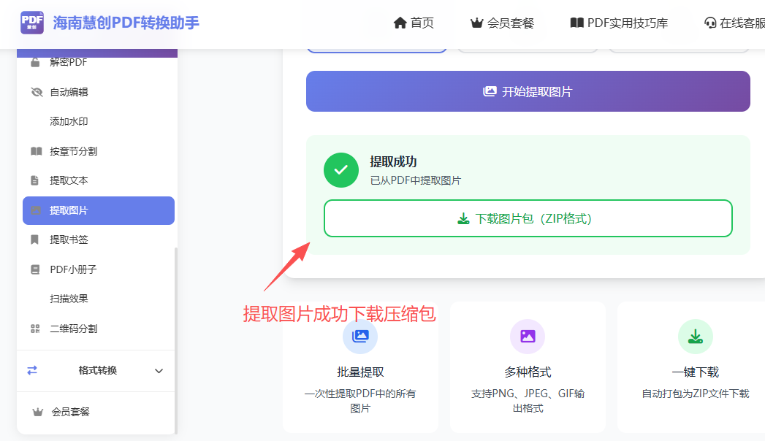The height and width of the screenshot is (441, 765).
Task: Click the 一次性提取PDF中的所有图片 description
Action: click(360, 401)
